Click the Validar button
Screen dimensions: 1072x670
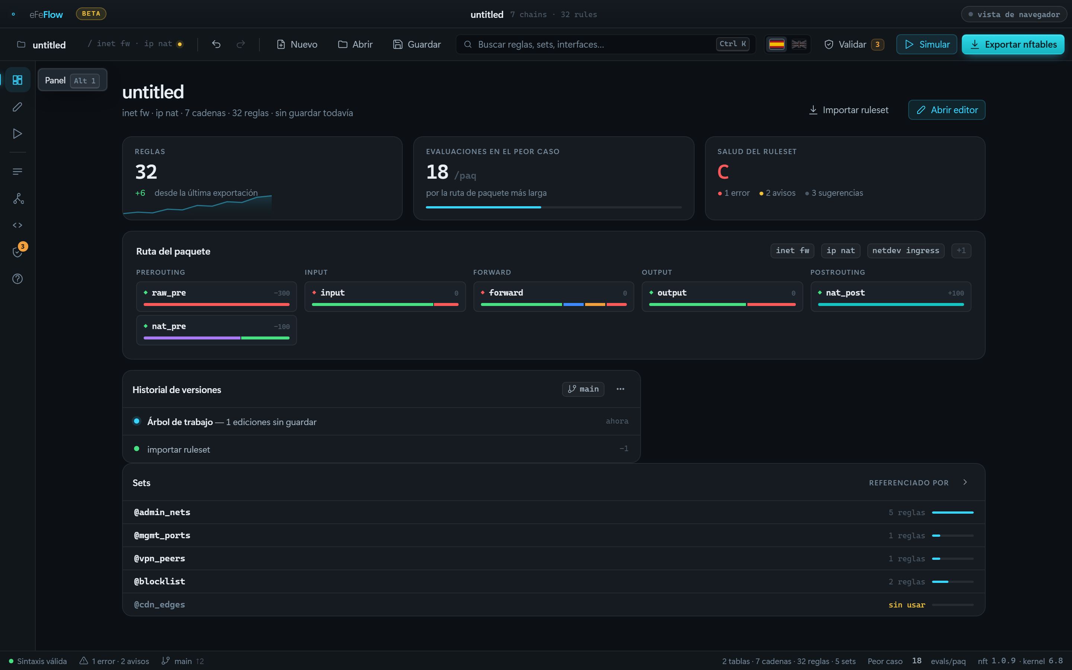click(854, 44)
